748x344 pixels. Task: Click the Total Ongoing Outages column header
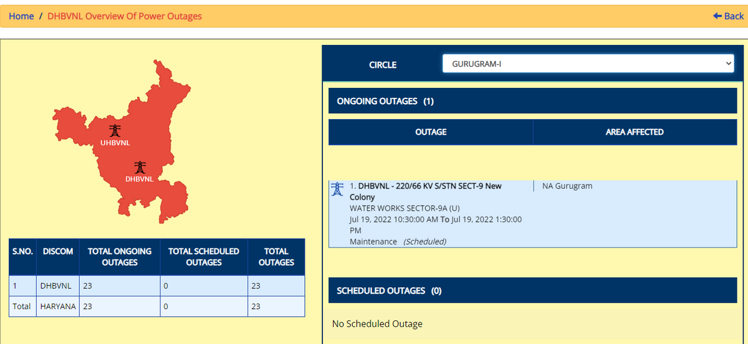[119, 257]
